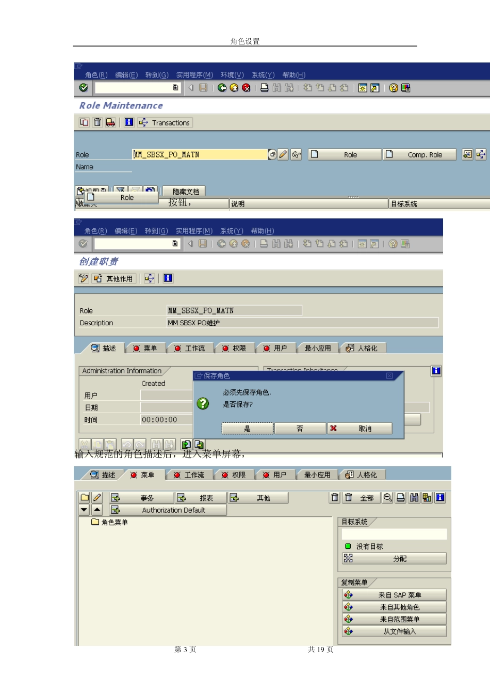Click the delete trash icon left of 全部
This screenshot has width=490, height=694.
click(x=335, y=497)
